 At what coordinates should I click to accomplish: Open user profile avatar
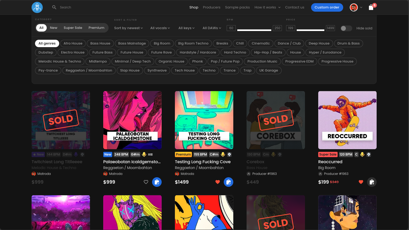[x=354, y=7]
